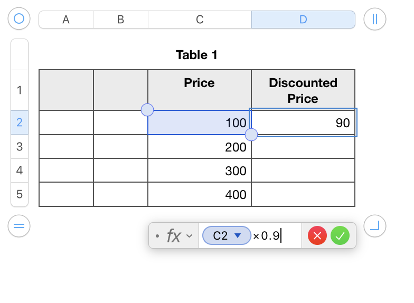Screen dimensions: 414x303
Task: Click the green accept formula checkmark
Action: point(340,235)
